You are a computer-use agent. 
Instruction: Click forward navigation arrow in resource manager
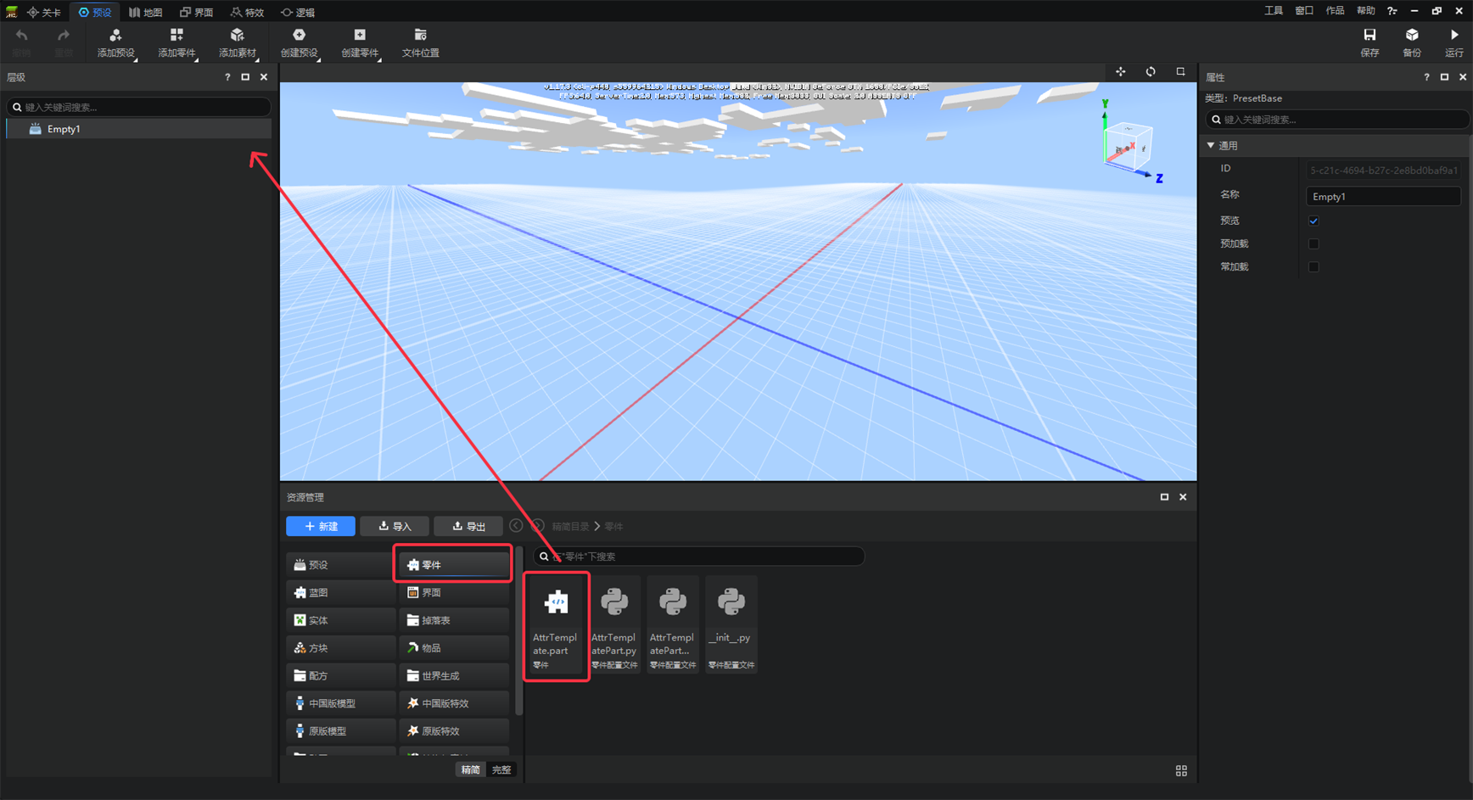tap(537, 526)
